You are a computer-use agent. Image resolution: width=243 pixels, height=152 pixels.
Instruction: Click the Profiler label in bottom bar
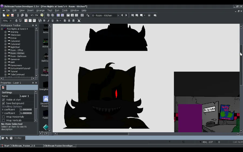pyautogui.click(x=18, y=138)
